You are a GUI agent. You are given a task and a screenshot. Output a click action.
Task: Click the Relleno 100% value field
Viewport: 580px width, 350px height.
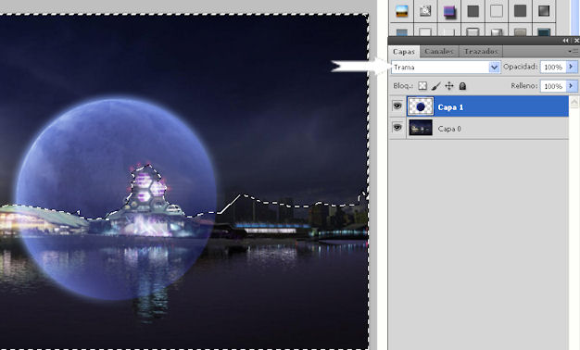click(553, 86)
